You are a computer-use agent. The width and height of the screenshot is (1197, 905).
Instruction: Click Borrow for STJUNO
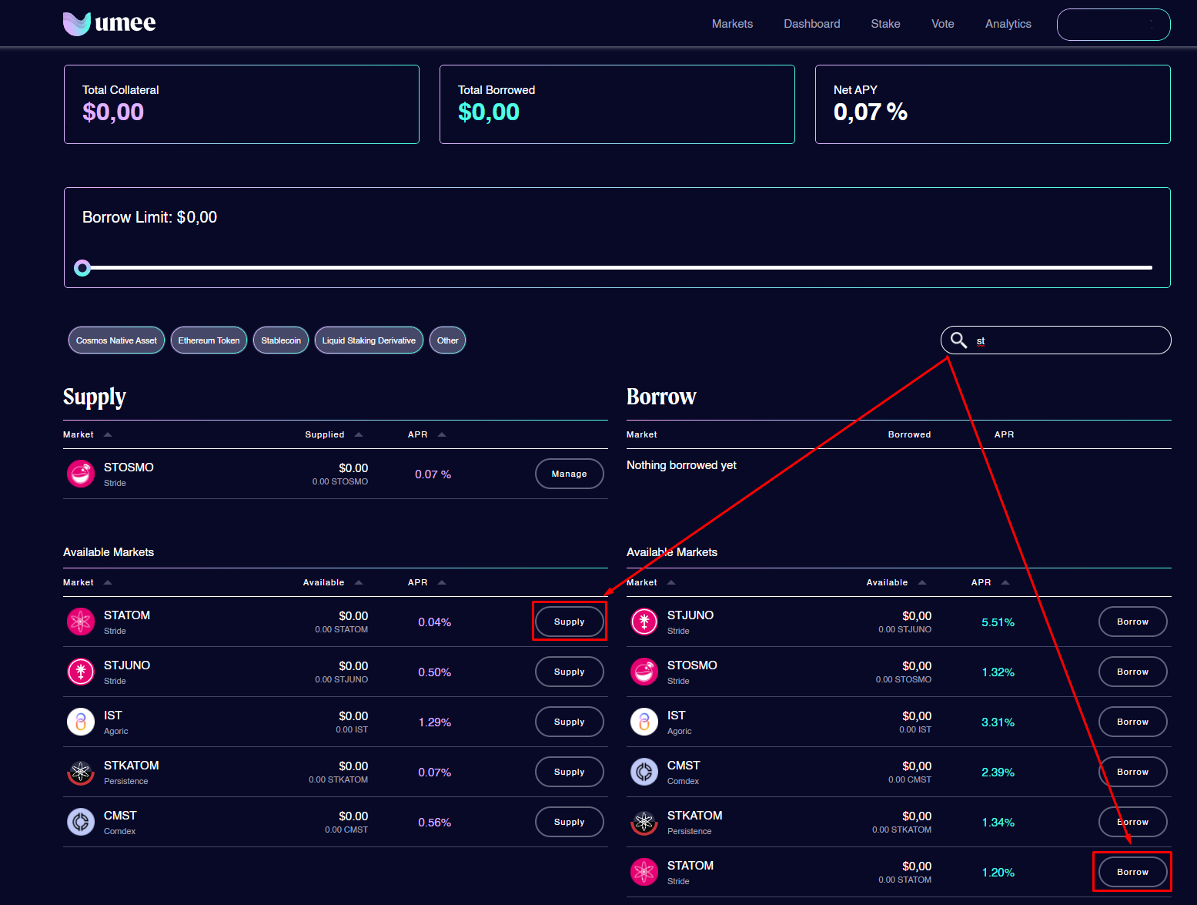(1133, 622)
